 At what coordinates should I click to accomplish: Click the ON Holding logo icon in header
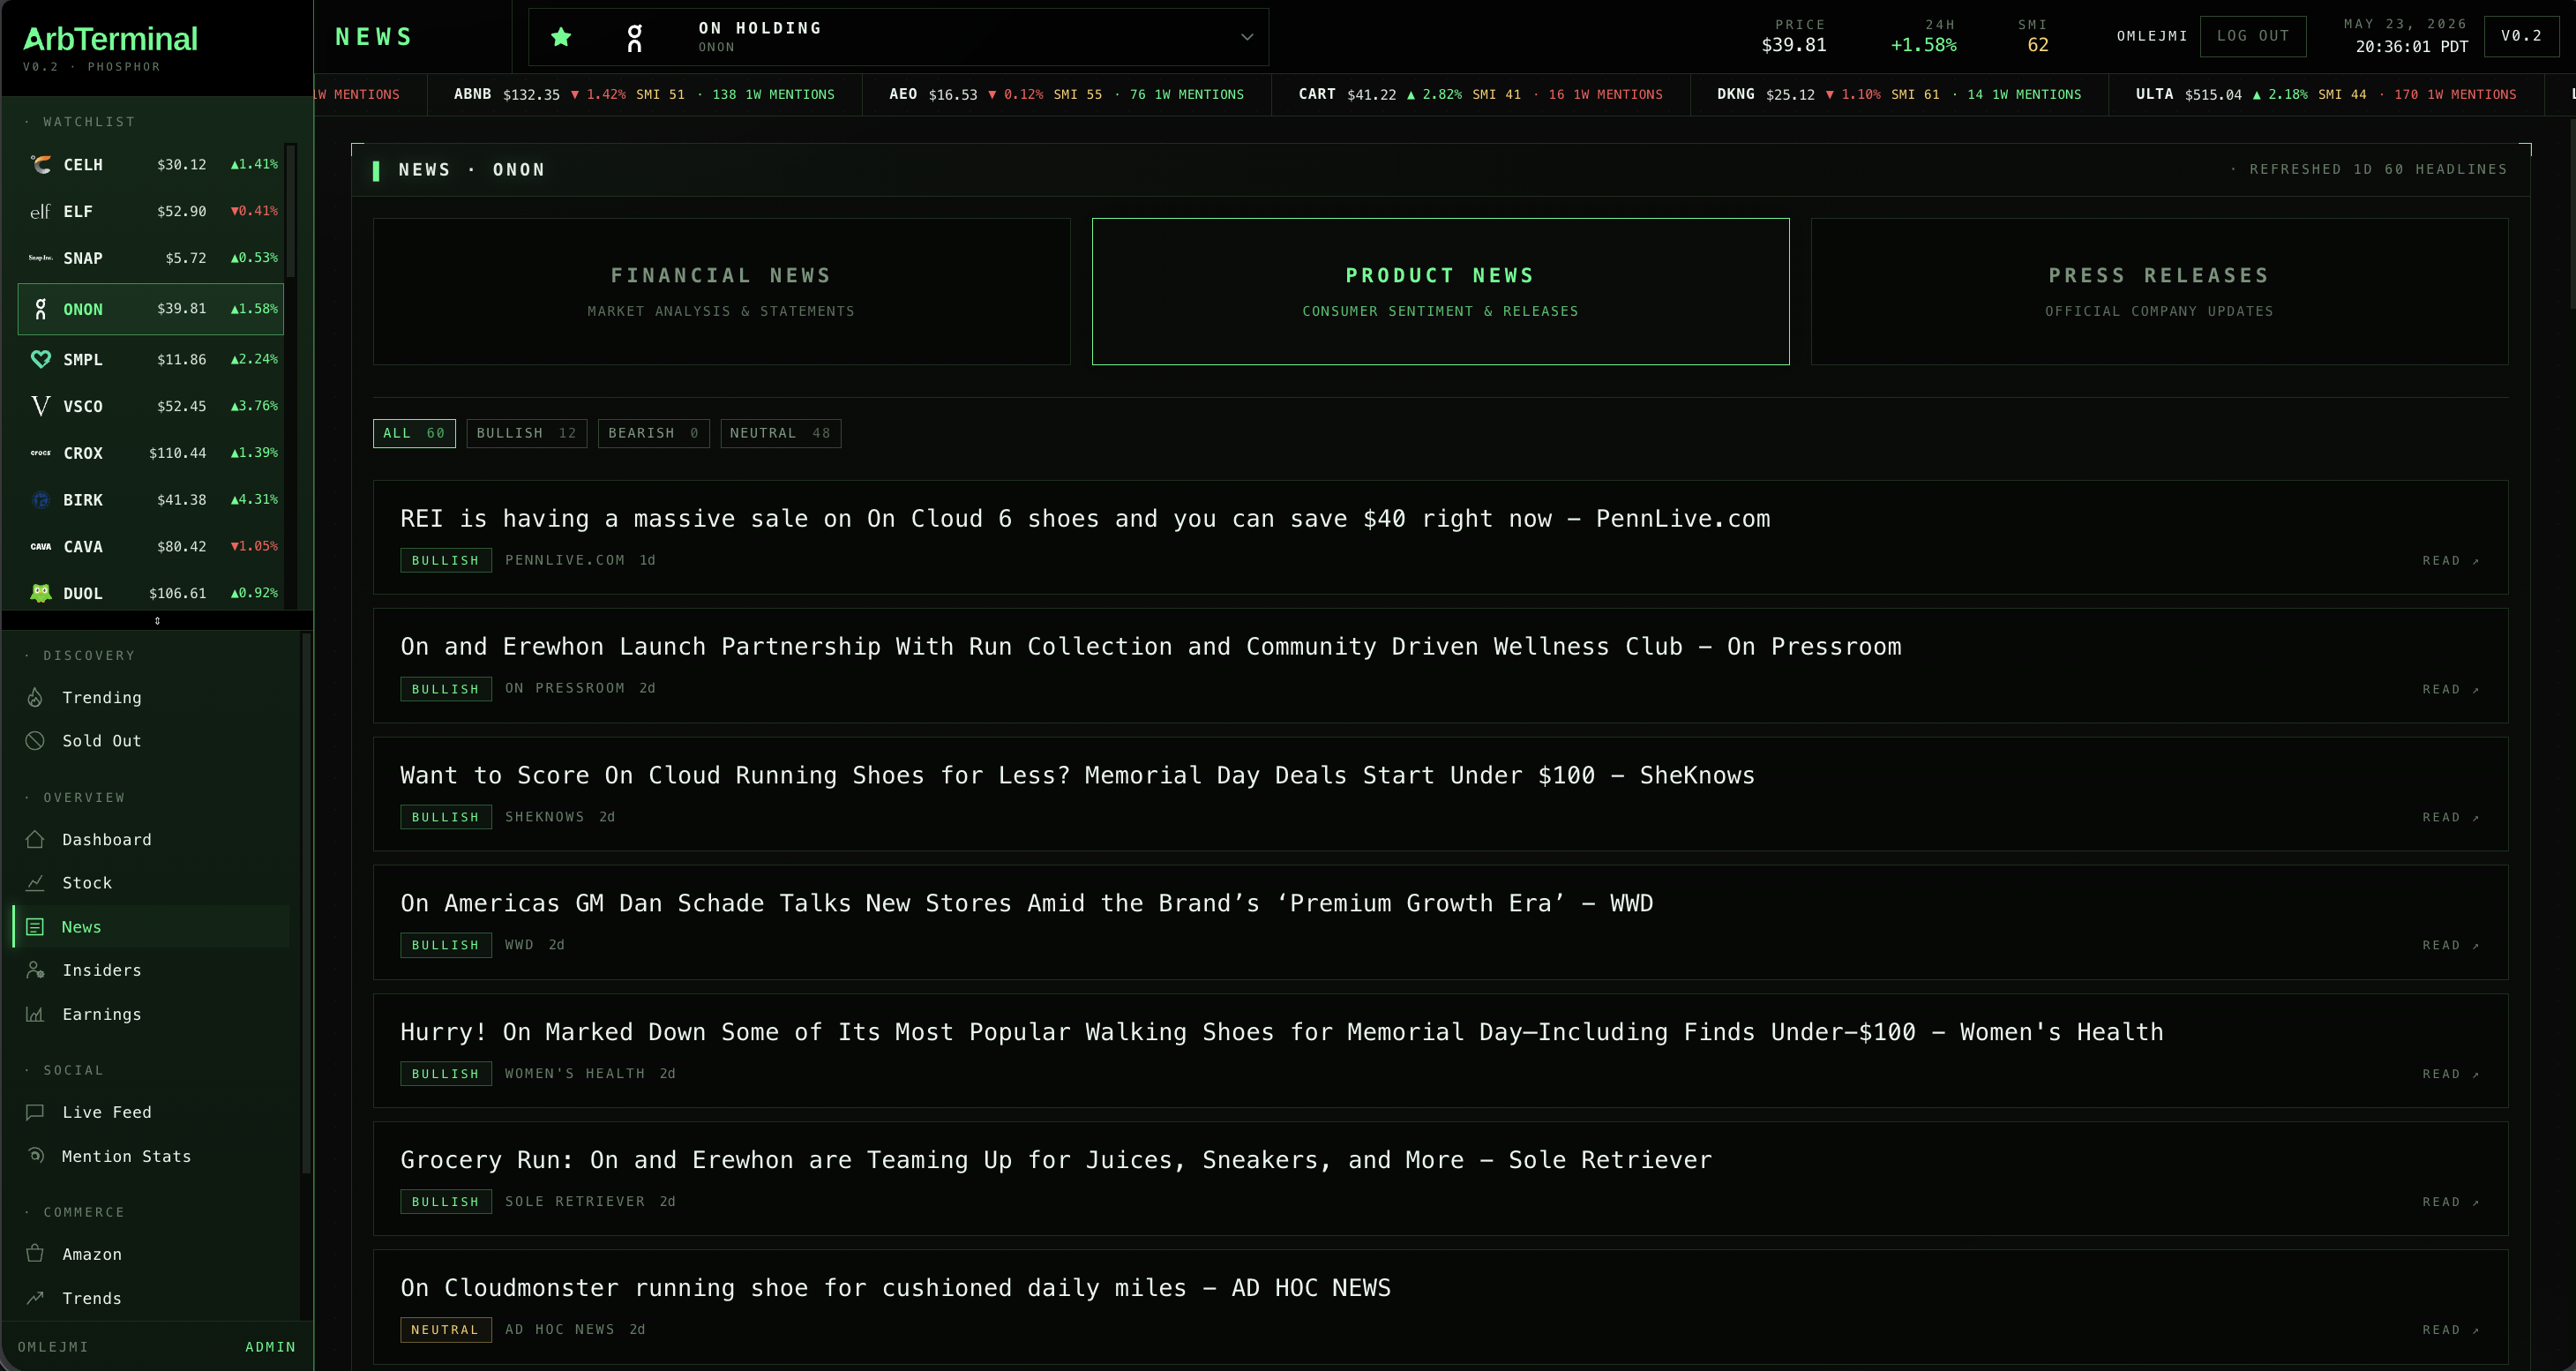pyautogui.click(x=634, y=38)
